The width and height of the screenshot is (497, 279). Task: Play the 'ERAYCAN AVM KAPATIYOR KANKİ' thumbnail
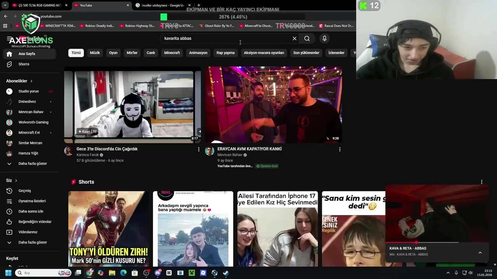tap(273, 105)
